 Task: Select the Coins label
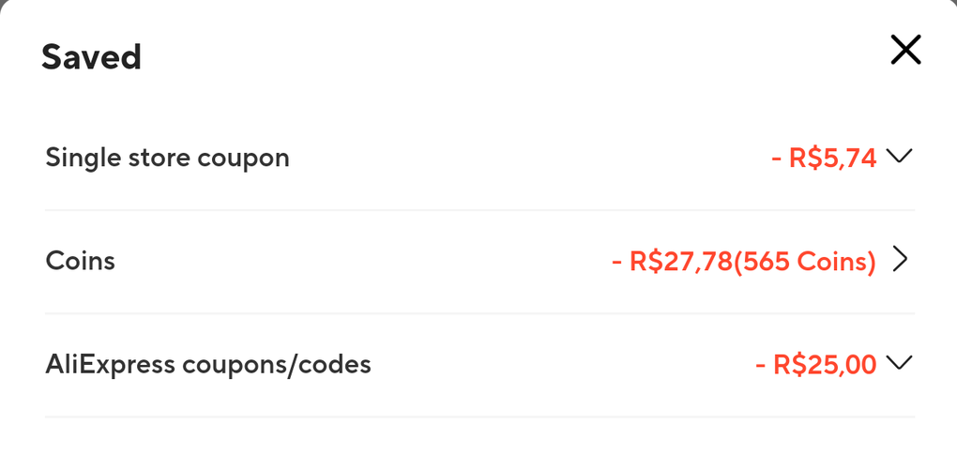(x=81, y=261)
